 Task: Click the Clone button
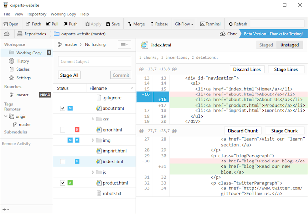coord(229,34)
